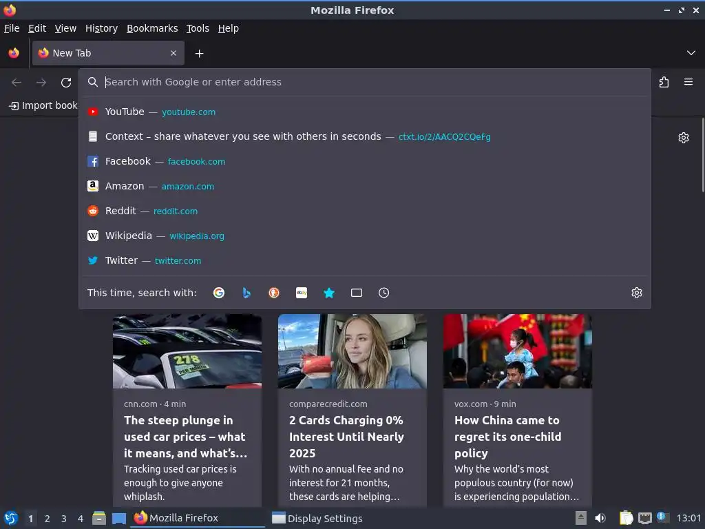The image size is (705, 529).
Task: Open the volume tray icon
Action: [600, 518]
